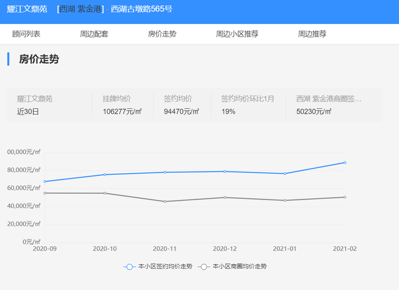Click blue line data point at 2021-01
The width and height of the screenshot is (399, 290).
pos(285,173)
